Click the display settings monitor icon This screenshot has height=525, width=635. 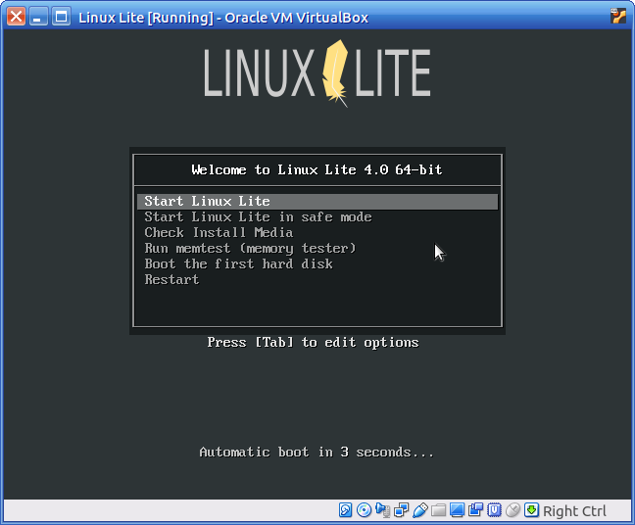coord(458,510)
